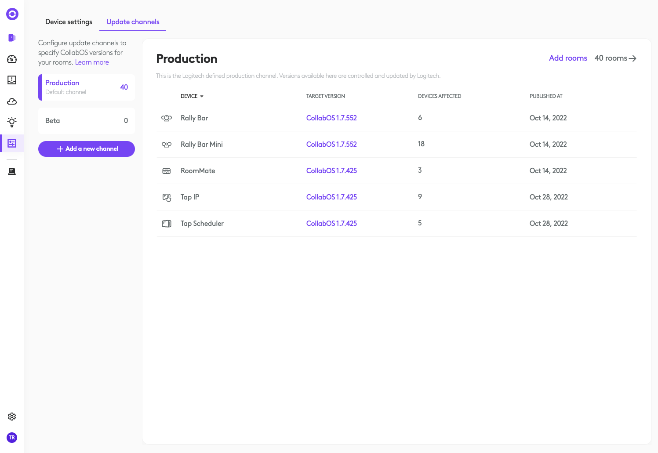
Task: Open the rooms sidebar icon
Action: coord(12,38)
